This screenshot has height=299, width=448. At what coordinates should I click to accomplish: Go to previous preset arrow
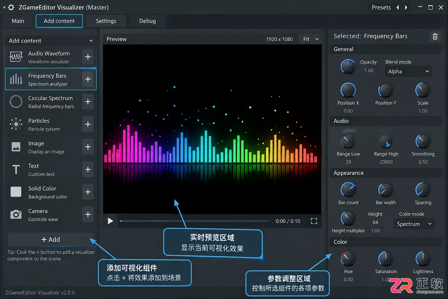point(398,7)
